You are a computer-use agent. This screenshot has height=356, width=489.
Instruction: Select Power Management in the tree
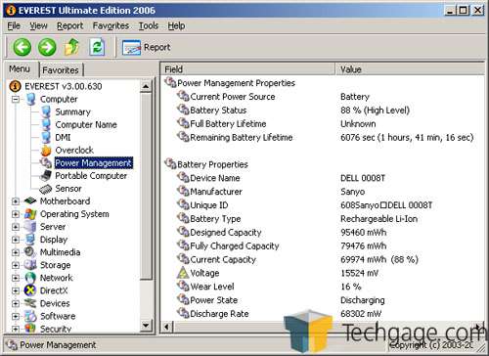coord(94,162)
